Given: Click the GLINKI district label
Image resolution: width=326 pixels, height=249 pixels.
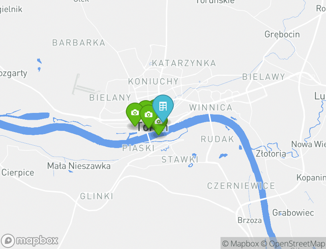Looking at the screenshot, I should (x=97, y=196).
